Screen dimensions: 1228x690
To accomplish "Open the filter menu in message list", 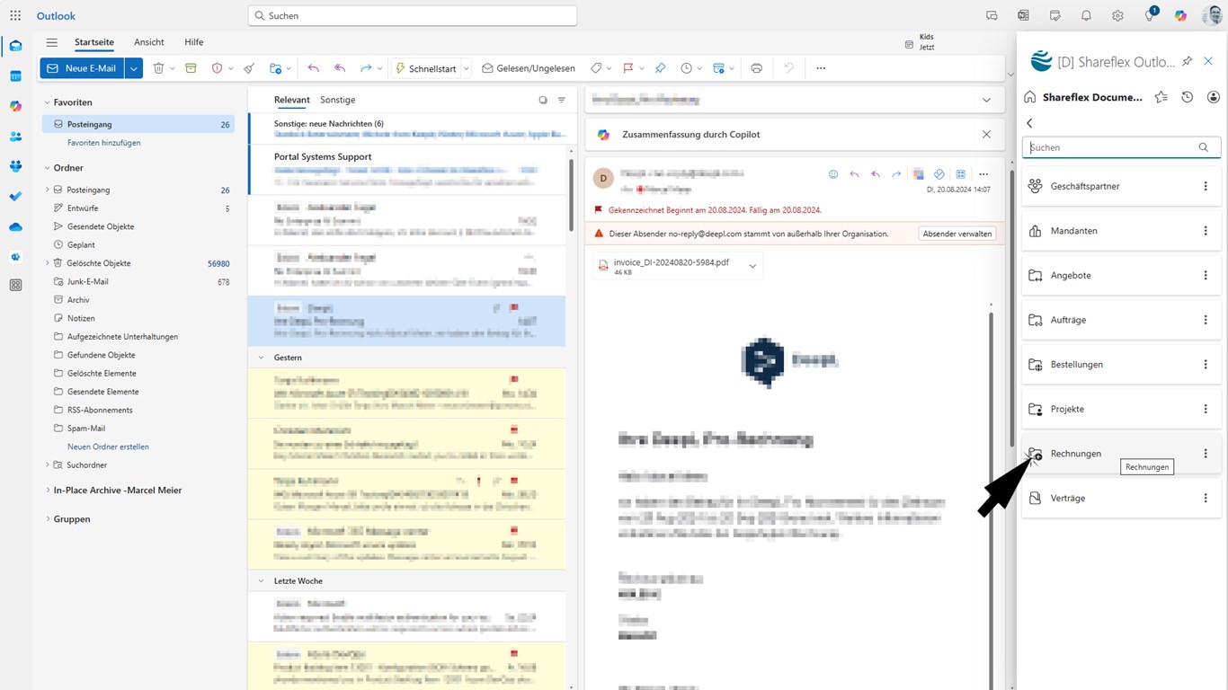I will (x=562, y=101).
